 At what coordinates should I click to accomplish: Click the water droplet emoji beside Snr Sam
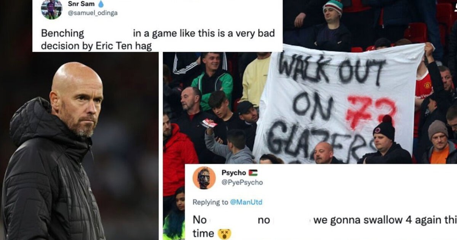click(101, 4)
